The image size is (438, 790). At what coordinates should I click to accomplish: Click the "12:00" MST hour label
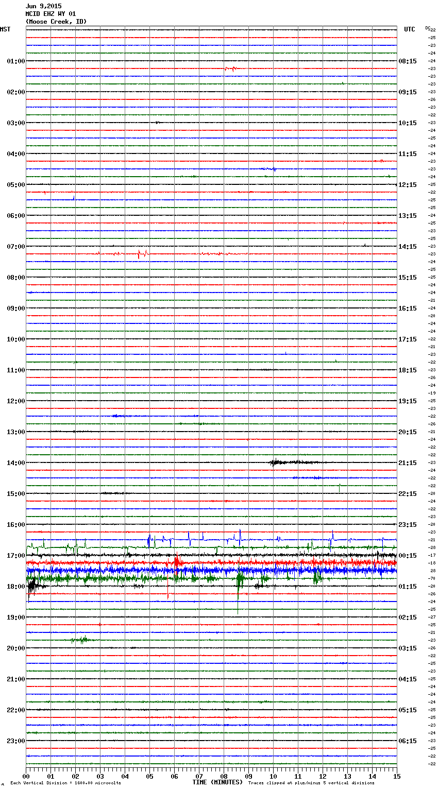pos(16,401)
